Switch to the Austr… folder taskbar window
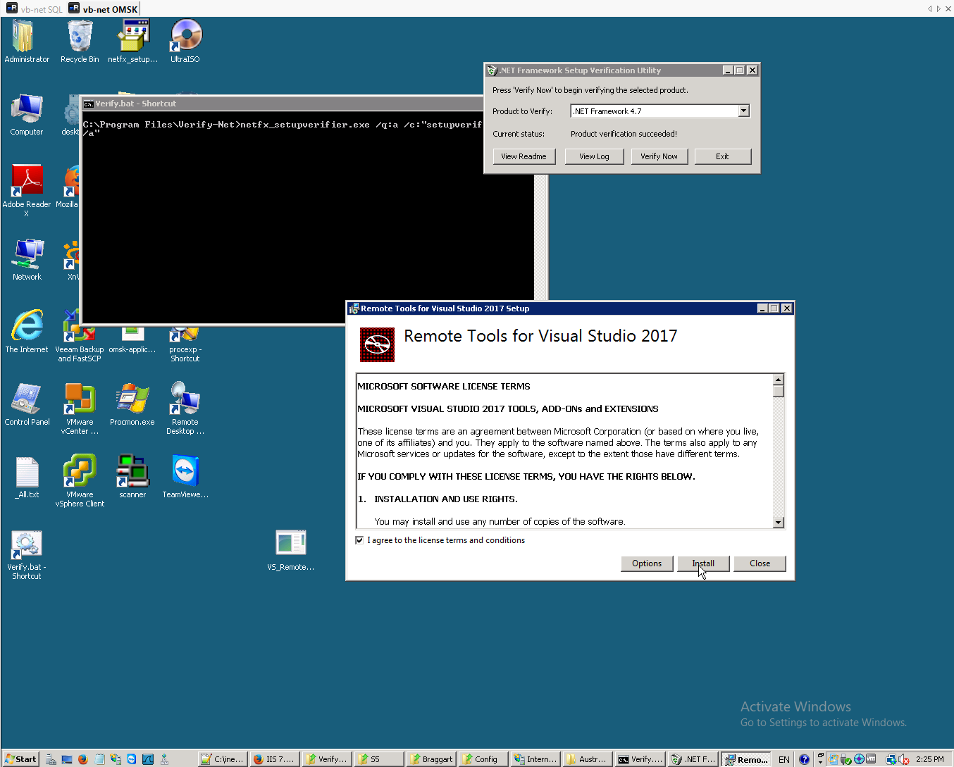The height and width of the screenshot is (767, 954). 588,759
